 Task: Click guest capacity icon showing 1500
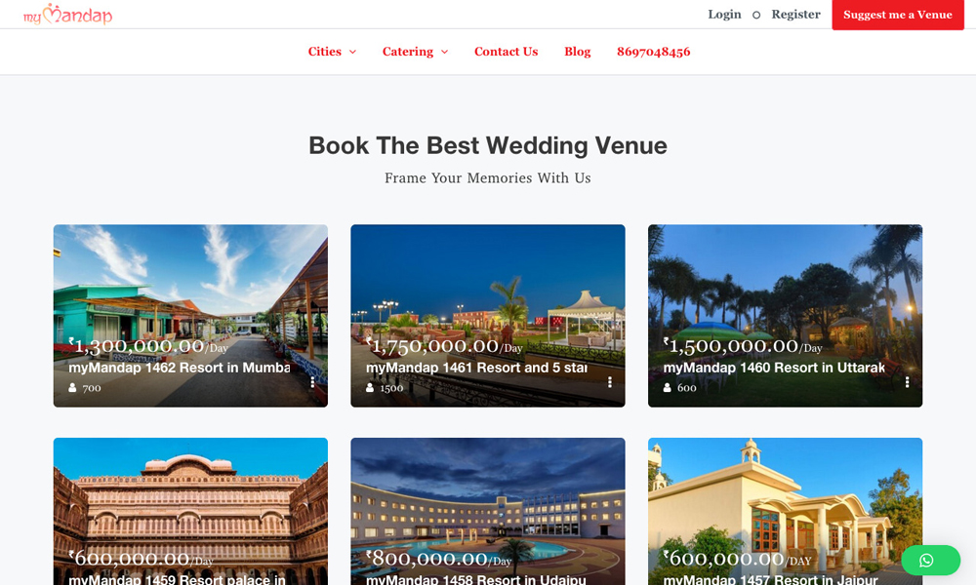[x=370, y=388]
